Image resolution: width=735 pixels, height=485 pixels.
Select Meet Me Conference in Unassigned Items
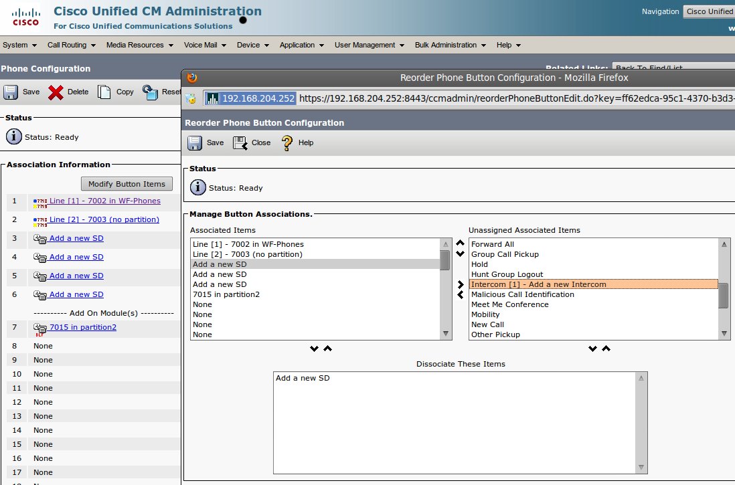pos(594,304)
